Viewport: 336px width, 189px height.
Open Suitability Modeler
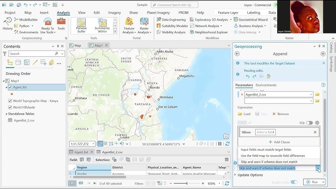(x=172, y=26)
